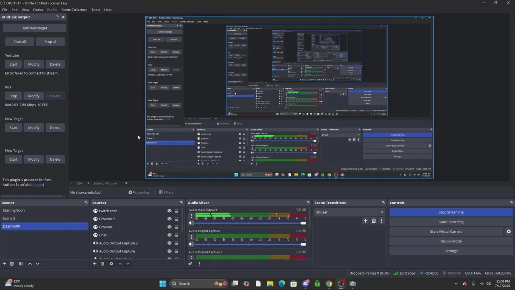Mute Audio Input Capture speaker icon
The image size is (515, 290).
(191, 223)
